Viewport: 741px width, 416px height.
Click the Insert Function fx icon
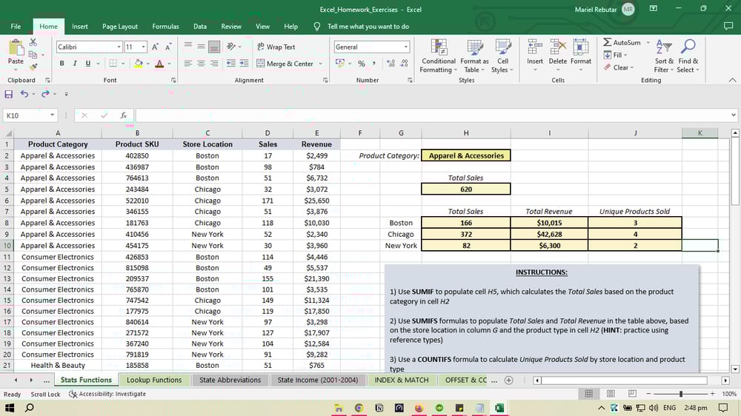(x=123, y=115)
